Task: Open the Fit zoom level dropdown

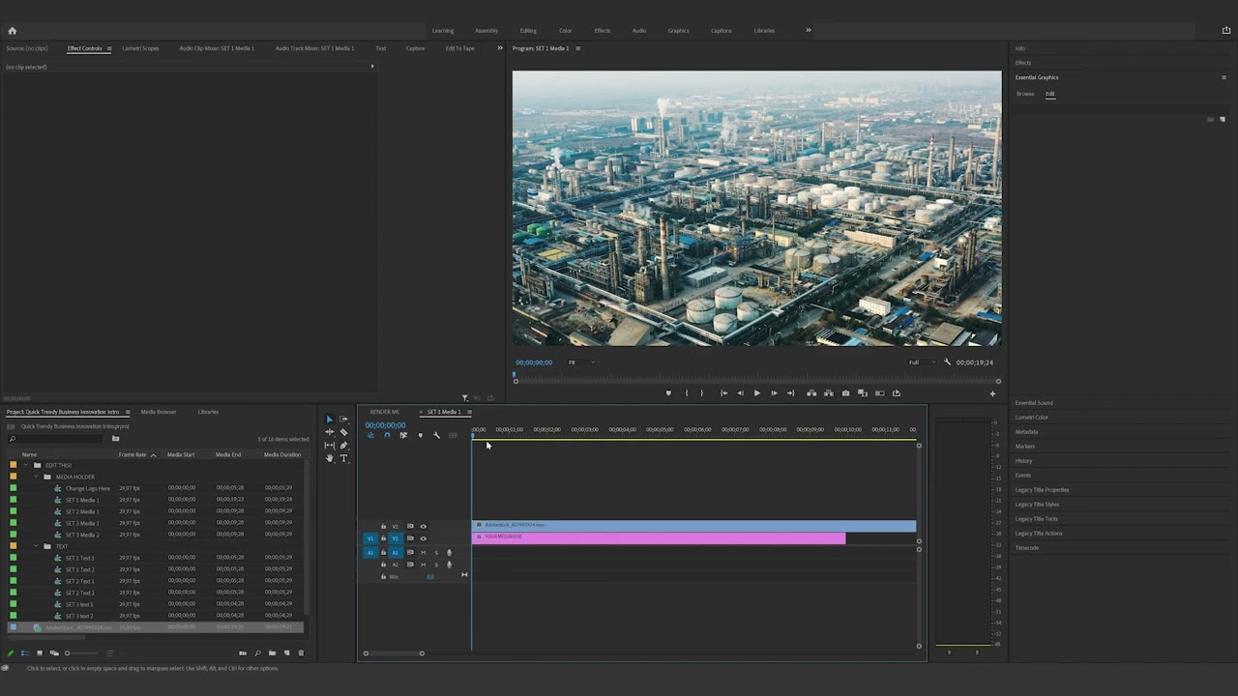Action: click(579, 362)
